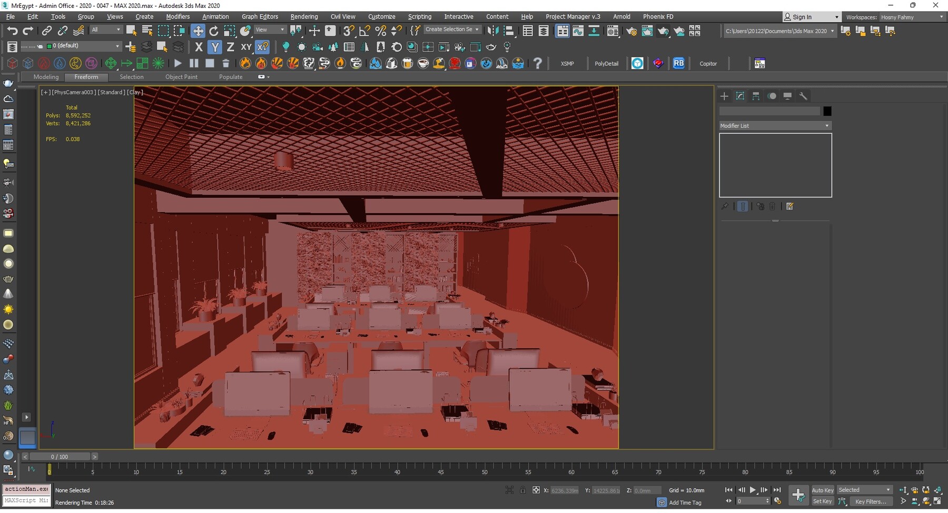Toggle Auto Key animation mode

pyautogui.click(x=822, y=490)
